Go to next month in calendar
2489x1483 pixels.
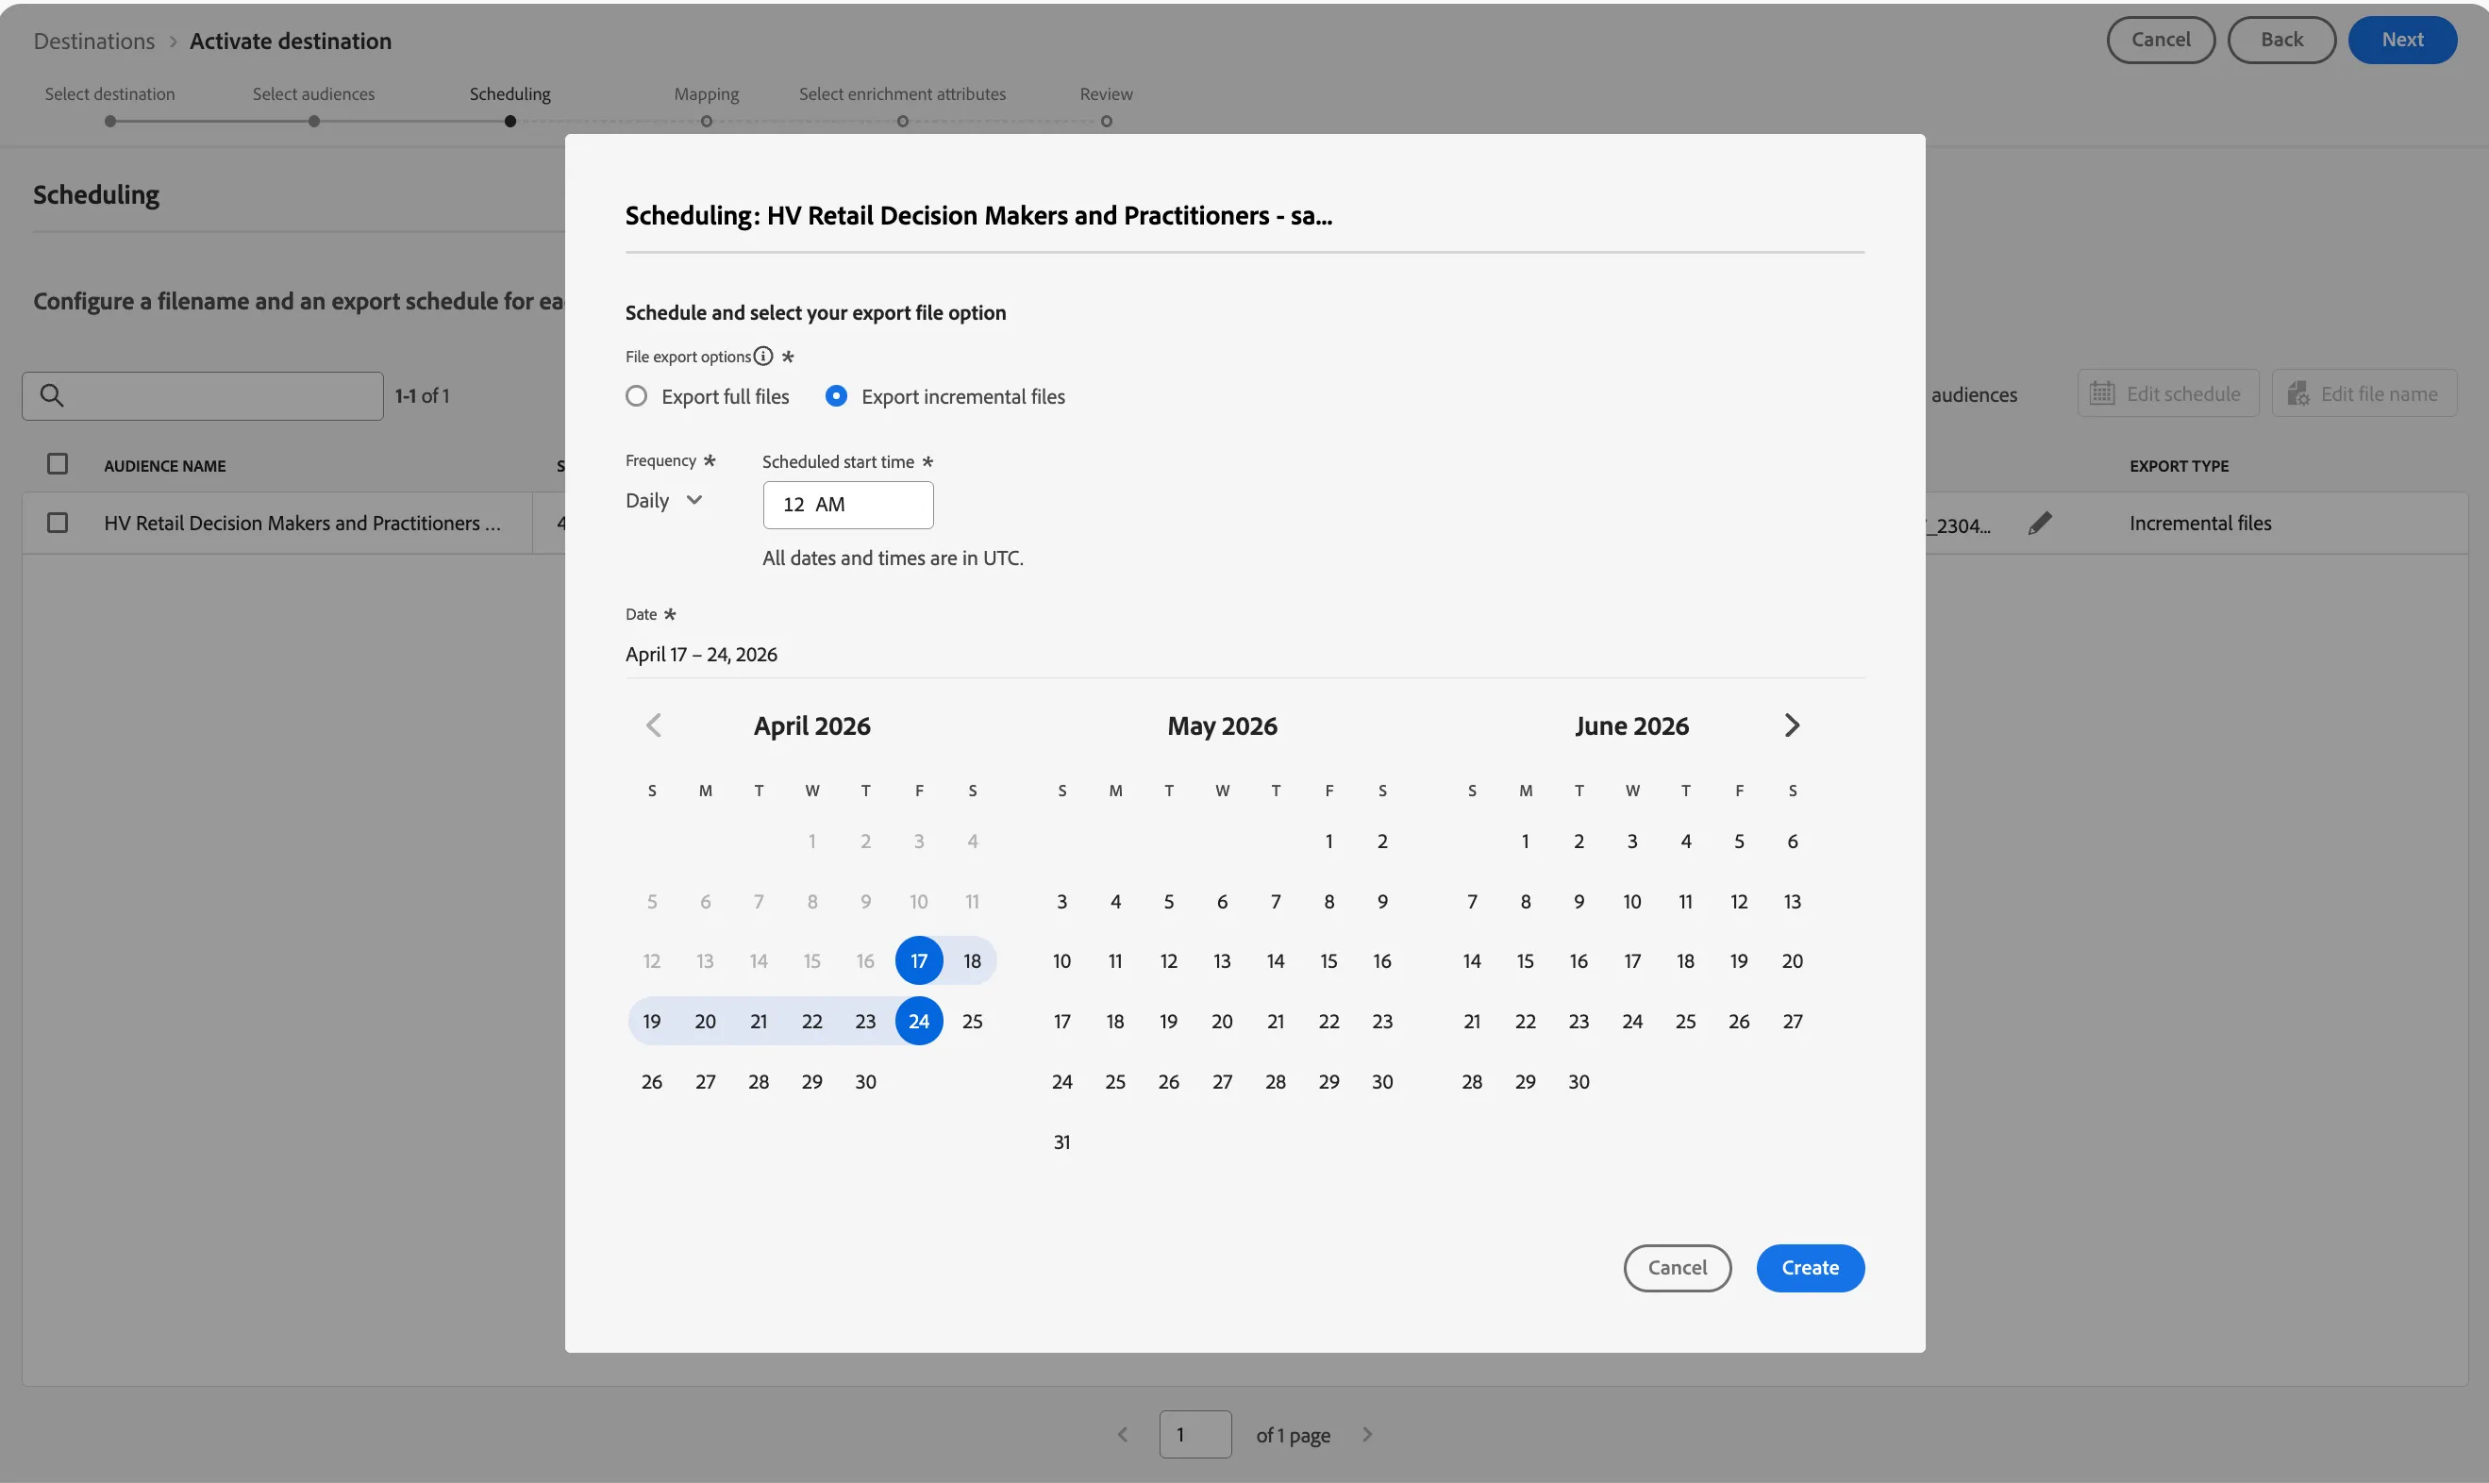(x=1792, y=725)
